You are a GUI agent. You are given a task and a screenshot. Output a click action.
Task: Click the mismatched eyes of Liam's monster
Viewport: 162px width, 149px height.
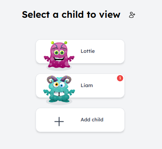pyautogui.click(x=59, y=85)
